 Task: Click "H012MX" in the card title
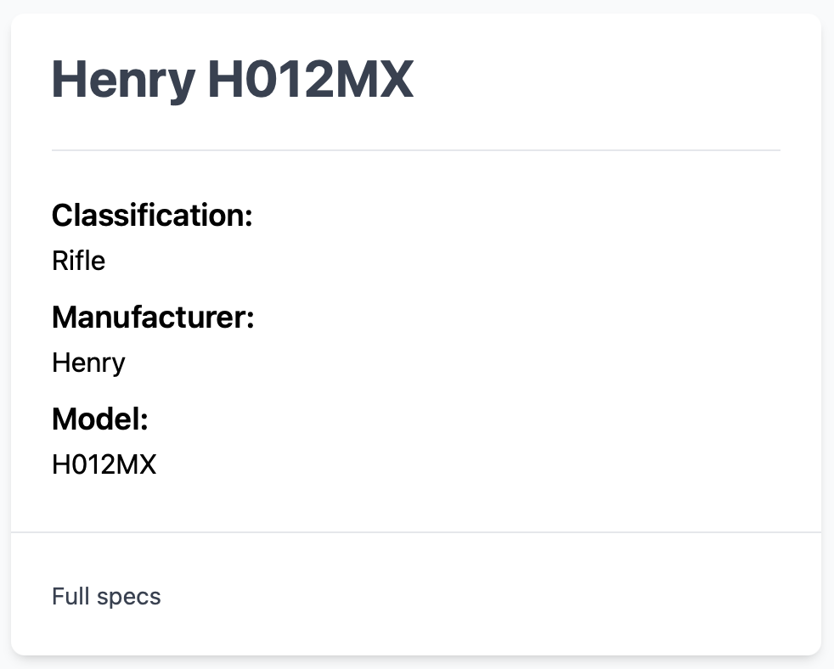[310, 80]
